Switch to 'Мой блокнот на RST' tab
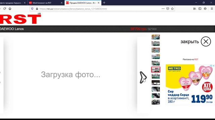 point(46,3)
